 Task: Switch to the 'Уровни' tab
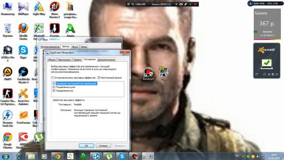77,60
